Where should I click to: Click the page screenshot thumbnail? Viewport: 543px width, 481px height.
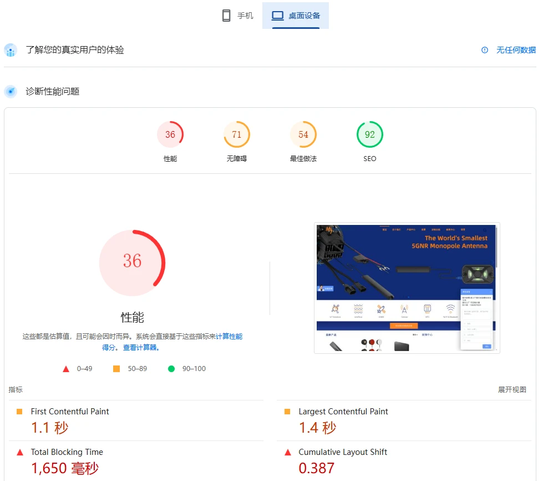(x=407, y=288)
